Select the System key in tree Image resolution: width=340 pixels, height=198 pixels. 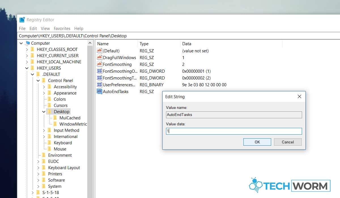55,186
